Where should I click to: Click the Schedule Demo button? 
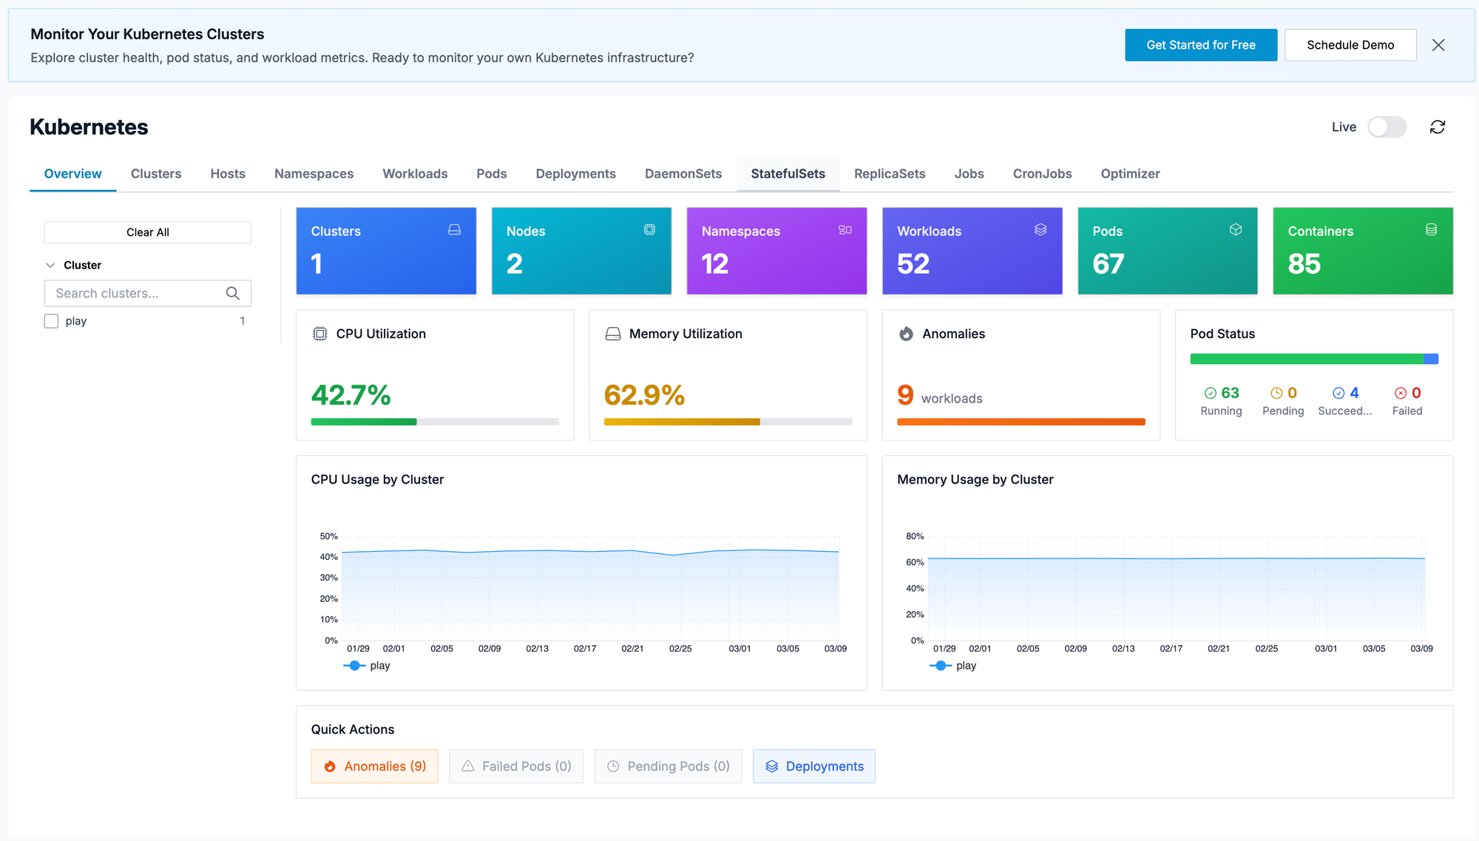pyautogui.click(x=1350, y=44)
